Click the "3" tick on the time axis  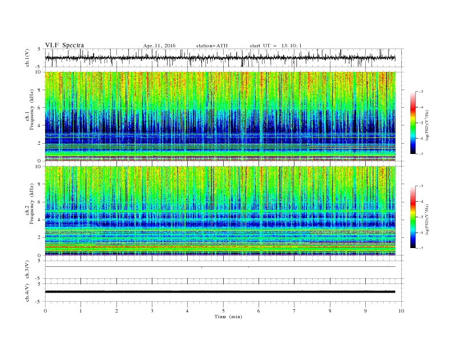(152, 311)
